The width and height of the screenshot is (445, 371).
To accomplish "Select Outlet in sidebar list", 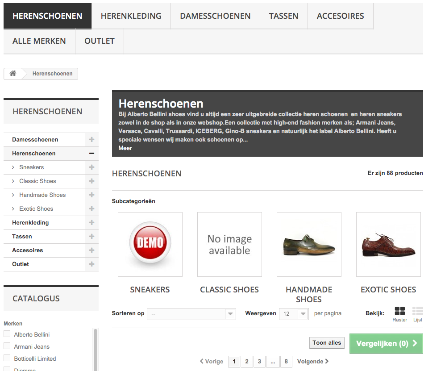I will point(21,264).
